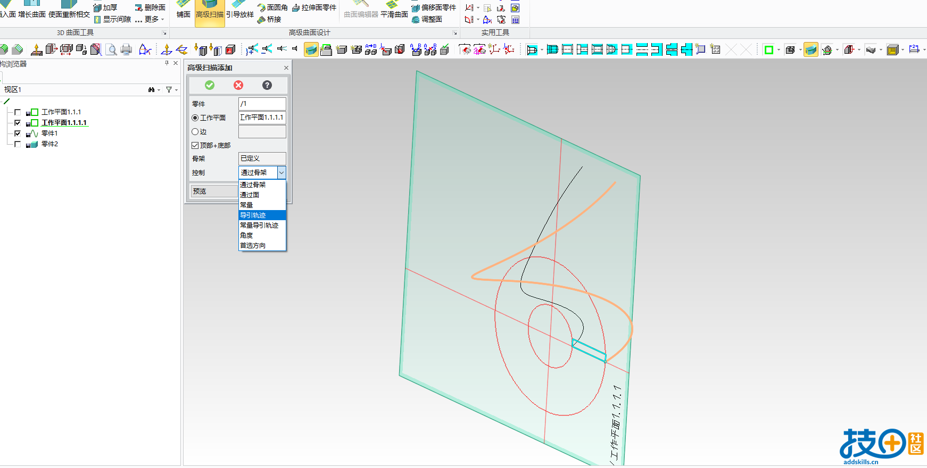Click the 工作平面1.1.1.1 input field
This screenshot has height=468, width=927.
(262, 118)
